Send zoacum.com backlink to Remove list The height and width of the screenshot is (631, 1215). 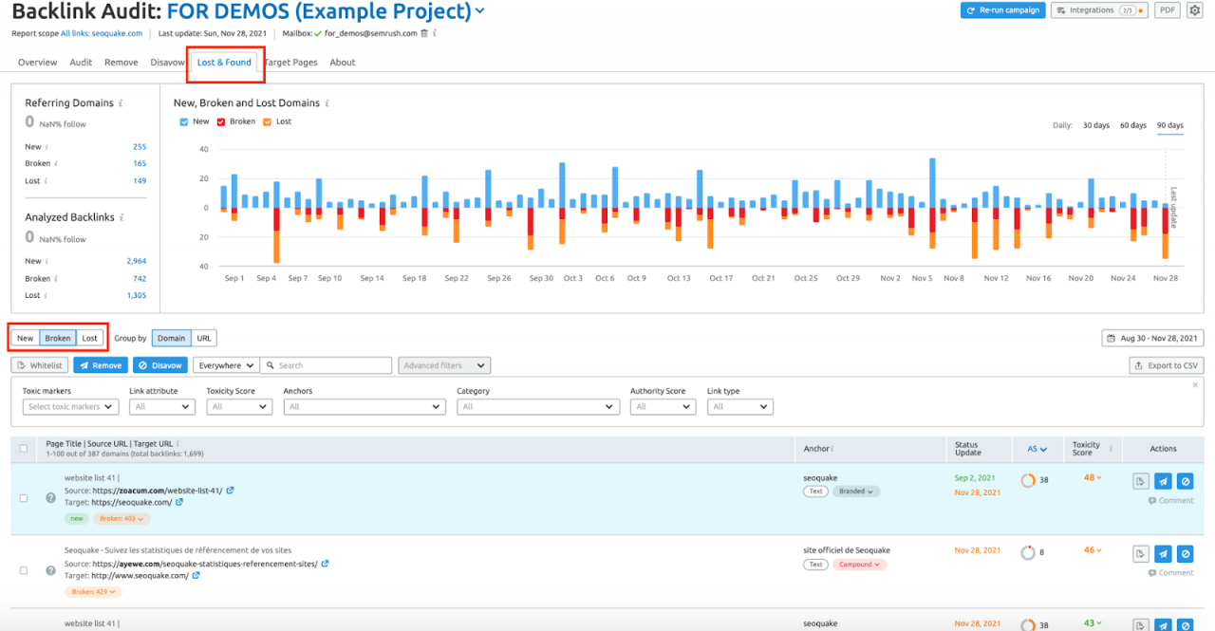pyautogui.click(x=1163, y=481)
